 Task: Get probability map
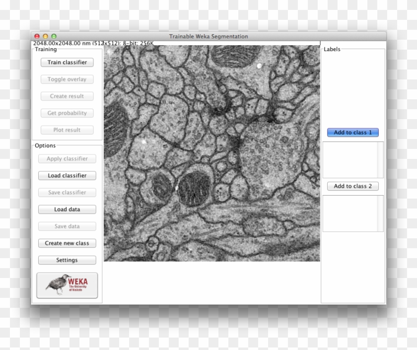click(67, 113)
